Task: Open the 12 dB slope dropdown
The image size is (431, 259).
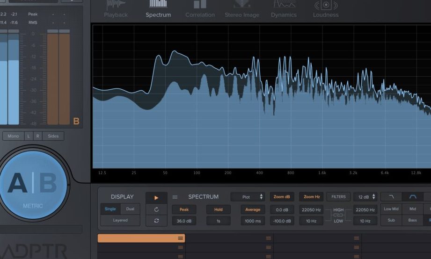Action: 365,197
